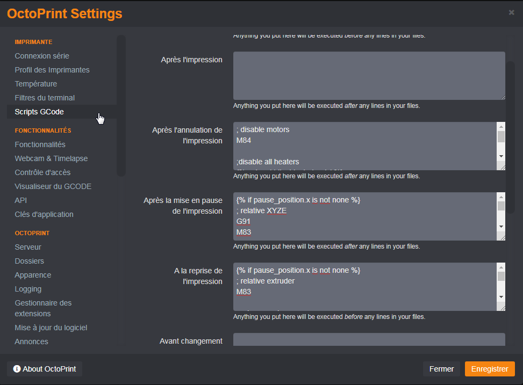Click inside Après l'annulation de l'impression textarea
This screenshot has width=523, height=385.
[364, 146]
